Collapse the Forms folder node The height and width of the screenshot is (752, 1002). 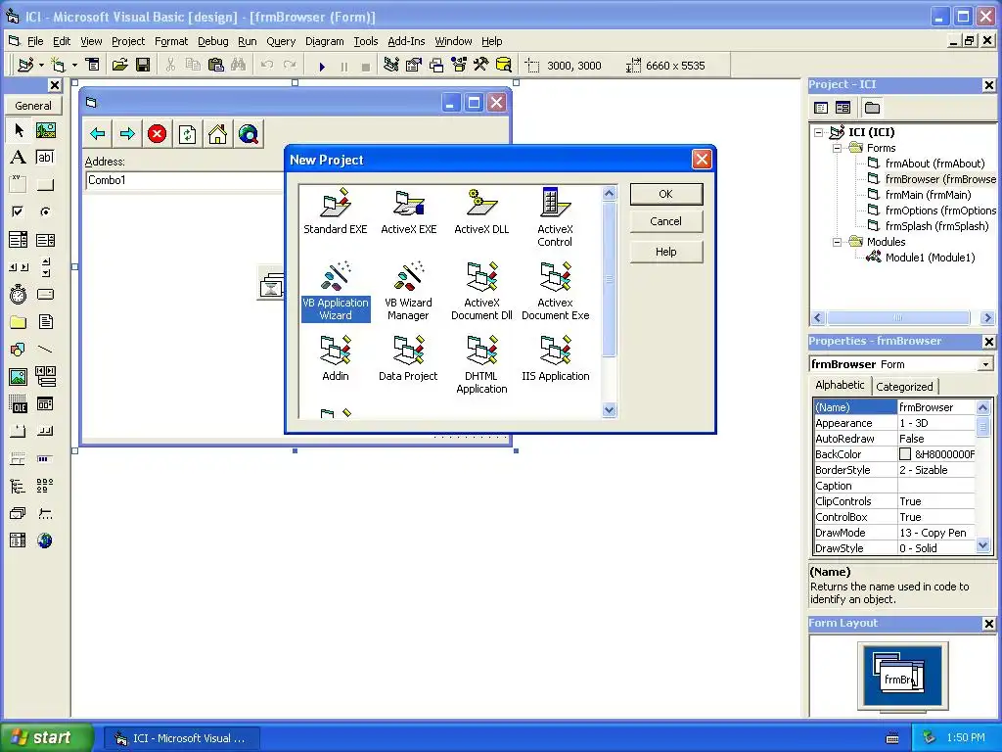[x=837, y=148]
